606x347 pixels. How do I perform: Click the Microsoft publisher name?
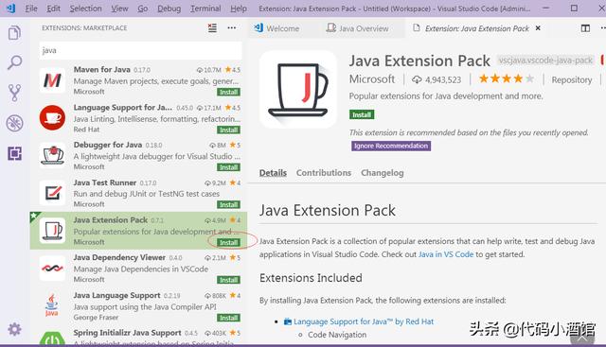372,79
